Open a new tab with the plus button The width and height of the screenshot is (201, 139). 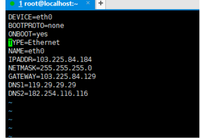(100, 4)
